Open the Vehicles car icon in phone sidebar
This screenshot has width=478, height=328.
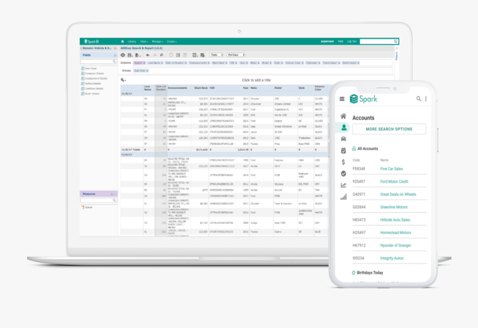(x=343, y=139)
